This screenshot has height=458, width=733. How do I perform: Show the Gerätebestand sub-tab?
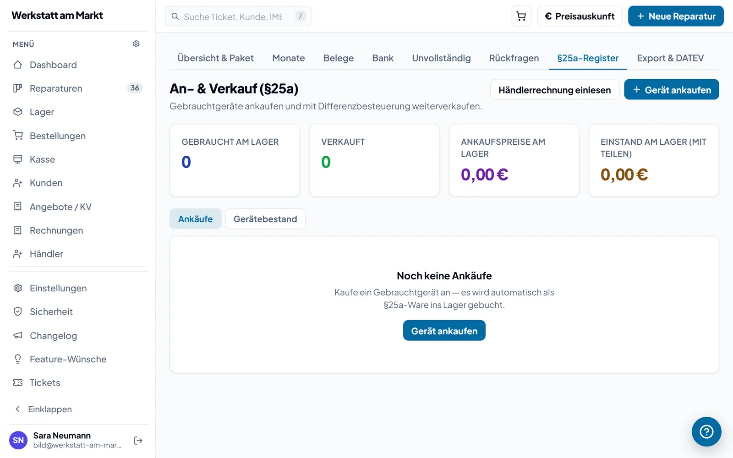[x=265, y=219]
